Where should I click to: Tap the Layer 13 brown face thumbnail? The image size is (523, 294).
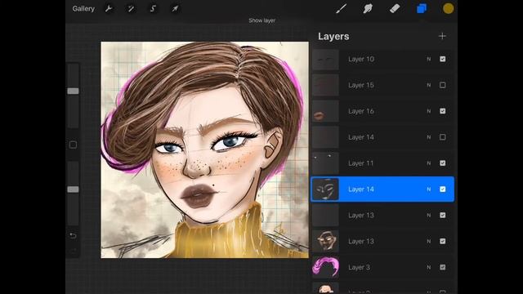tap(325, 241)
